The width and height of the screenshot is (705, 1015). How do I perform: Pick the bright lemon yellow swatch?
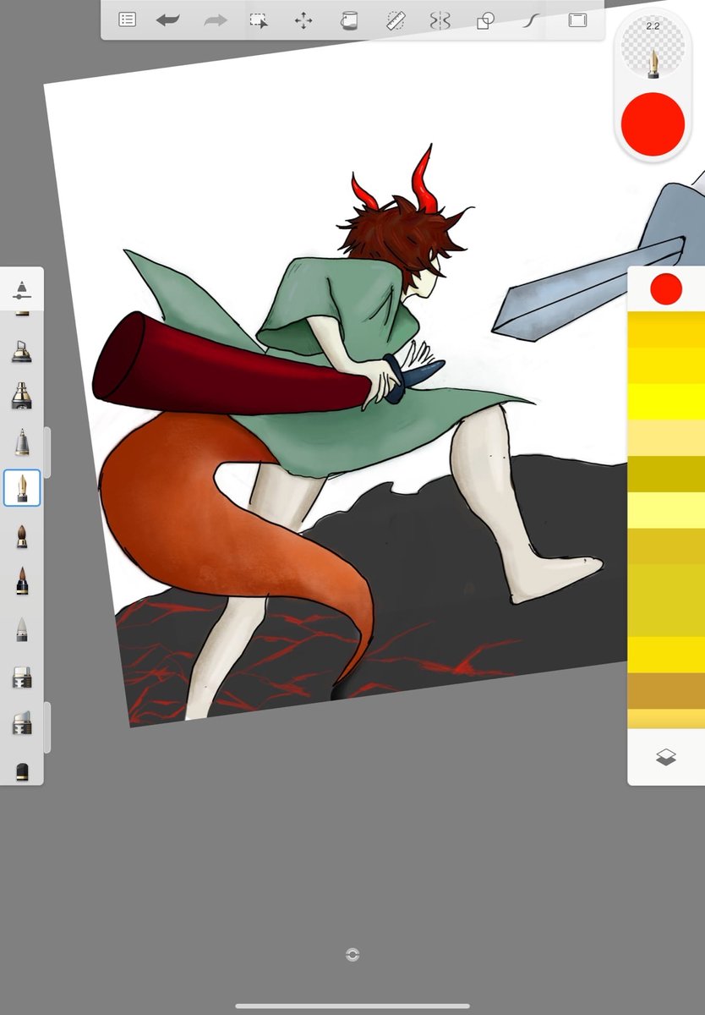coord(666,401)
